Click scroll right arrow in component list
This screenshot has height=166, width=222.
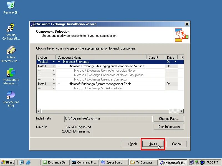181,111
